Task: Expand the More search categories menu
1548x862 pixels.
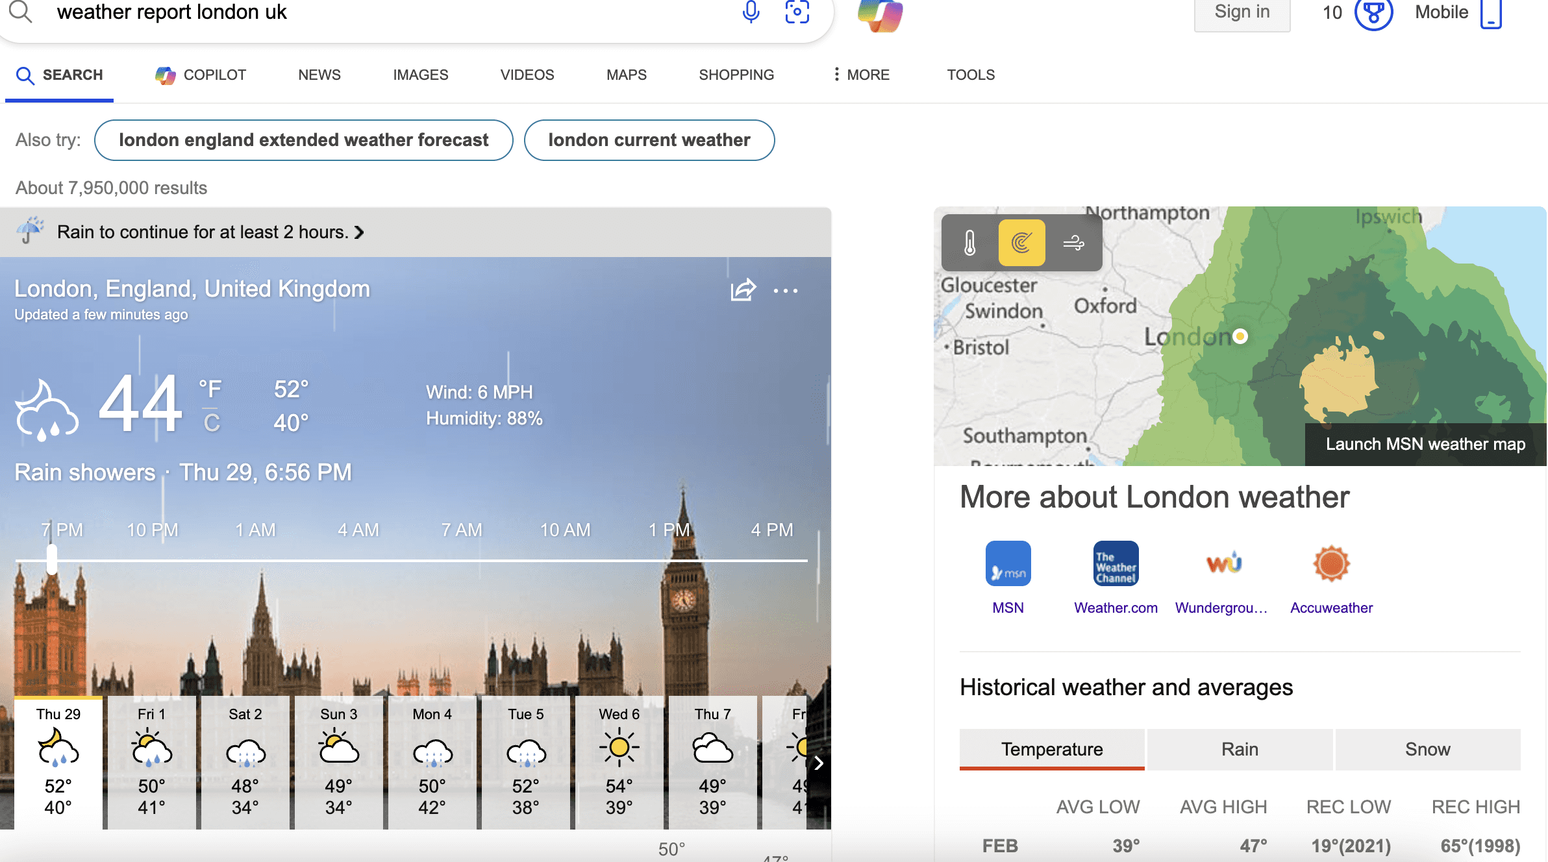Action: 861,75
